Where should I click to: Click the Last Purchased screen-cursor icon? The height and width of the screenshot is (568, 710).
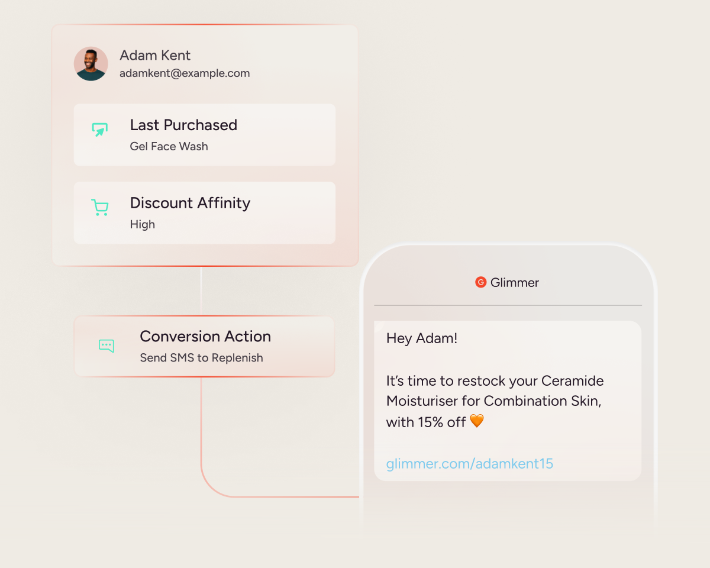point(100,130)
